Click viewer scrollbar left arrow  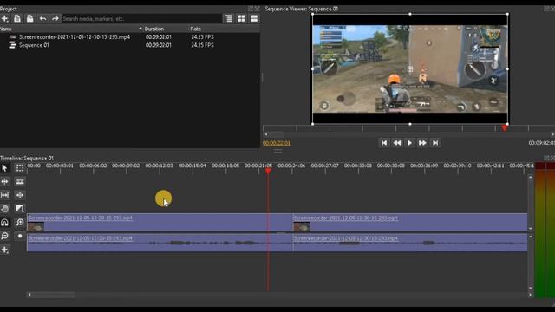point(266,134)
